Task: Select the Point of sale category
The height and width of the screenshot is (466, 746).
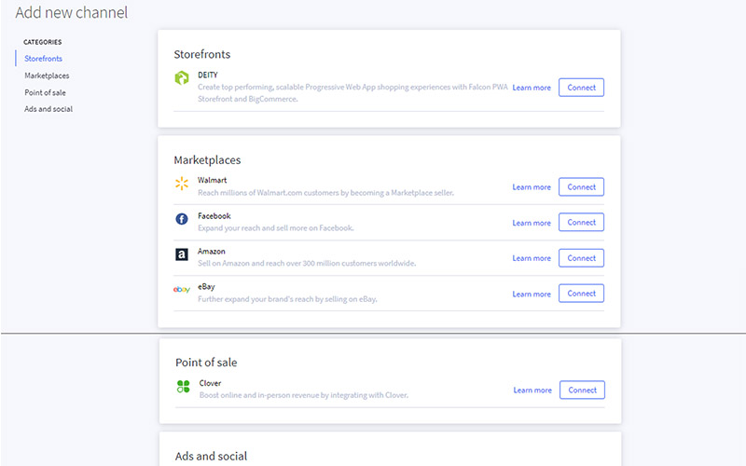Action: 45,92
